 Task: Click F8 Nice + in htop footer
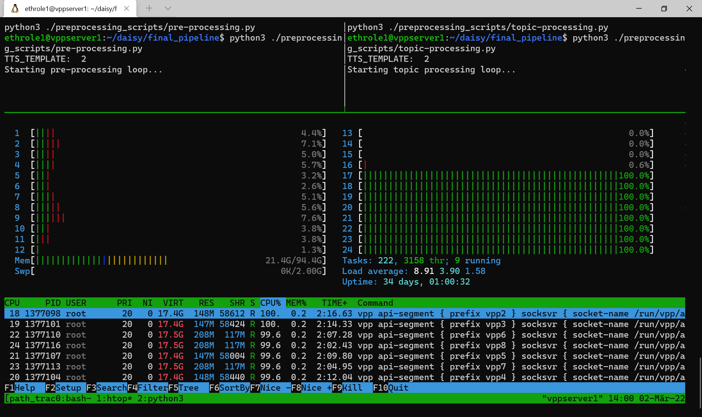[x=312, y=388]
